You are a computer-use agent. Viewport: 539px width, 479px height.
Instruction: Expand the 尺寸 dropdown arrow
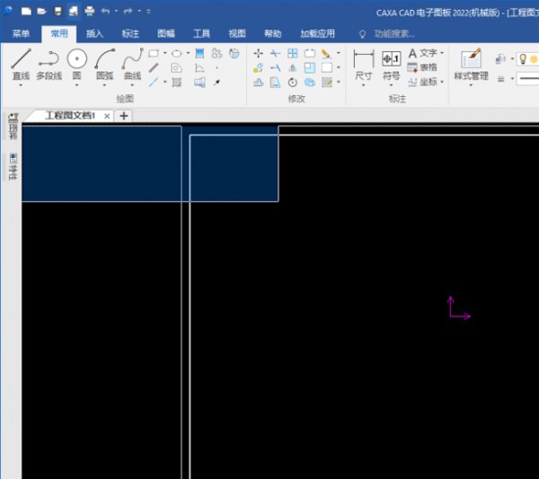click(363, 85)
